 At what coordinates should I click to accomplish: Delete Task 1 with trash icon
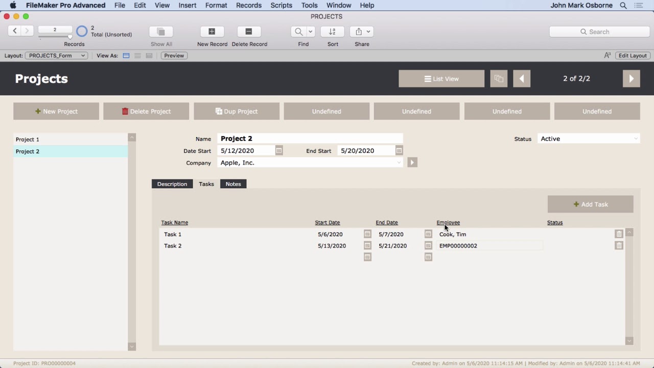619,234
